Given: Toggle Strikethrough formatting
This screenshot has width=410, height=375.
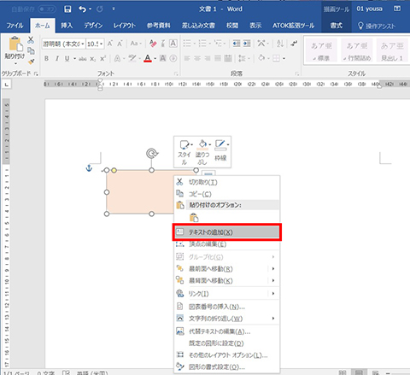Looking at the screenshot, I should pyautogui.click(x=83, y=59).
